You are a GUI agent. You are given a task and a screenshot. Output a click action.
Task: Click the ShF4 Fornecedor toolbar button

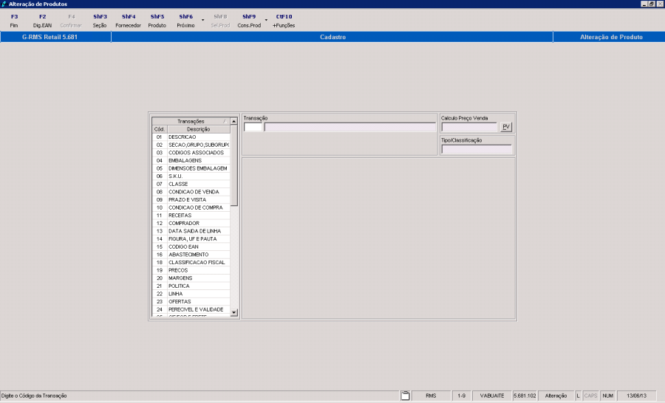128,21
